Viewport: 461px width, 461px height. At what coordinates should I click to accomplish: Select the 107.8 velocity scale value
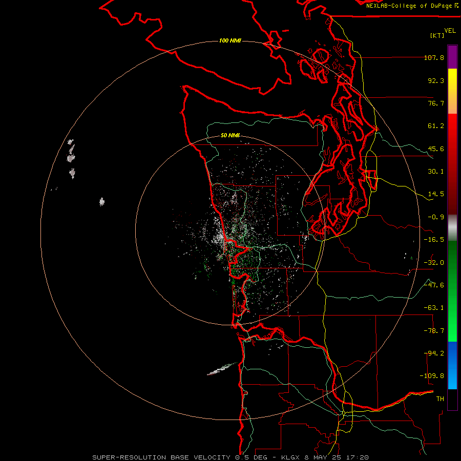(434, 57)
